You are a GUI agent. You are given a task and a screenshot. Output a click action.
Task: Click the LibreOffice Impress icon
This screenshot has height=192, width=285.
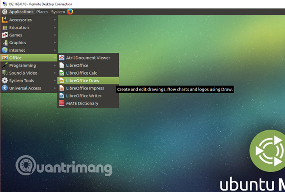coord(62,88)
